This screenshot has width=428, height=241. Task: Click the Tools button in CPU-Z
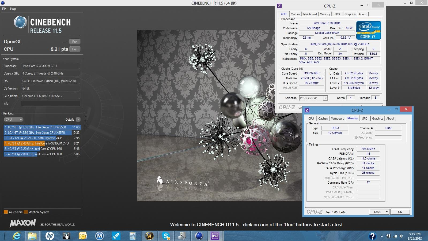click(377, 212)
